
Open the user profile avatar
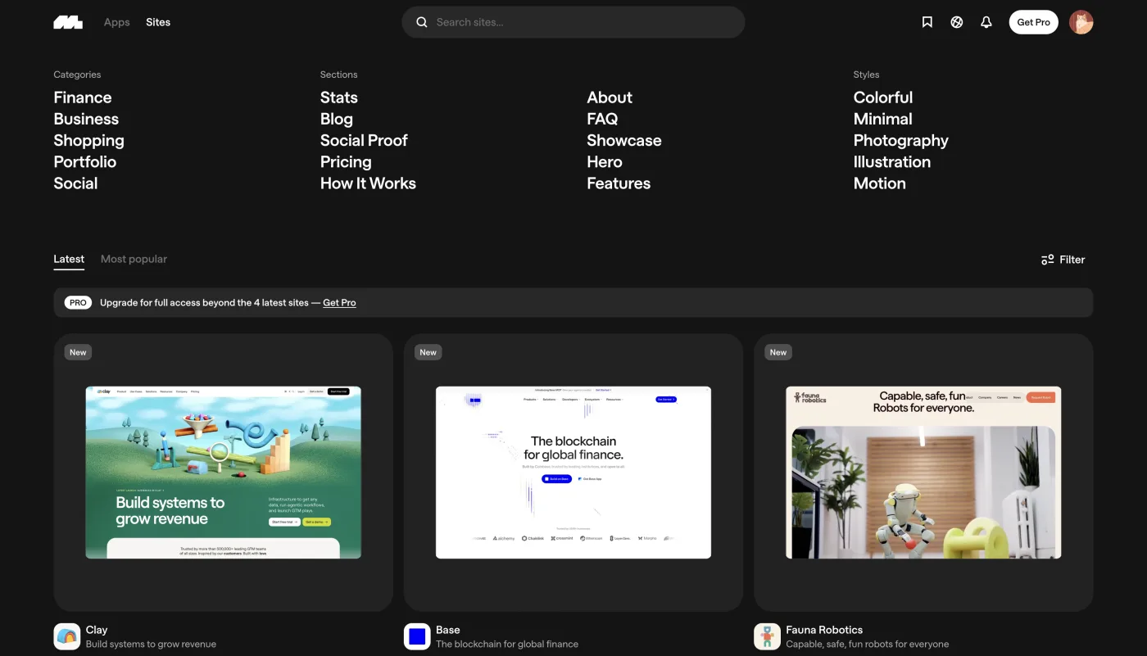[x=1081, y=22]
